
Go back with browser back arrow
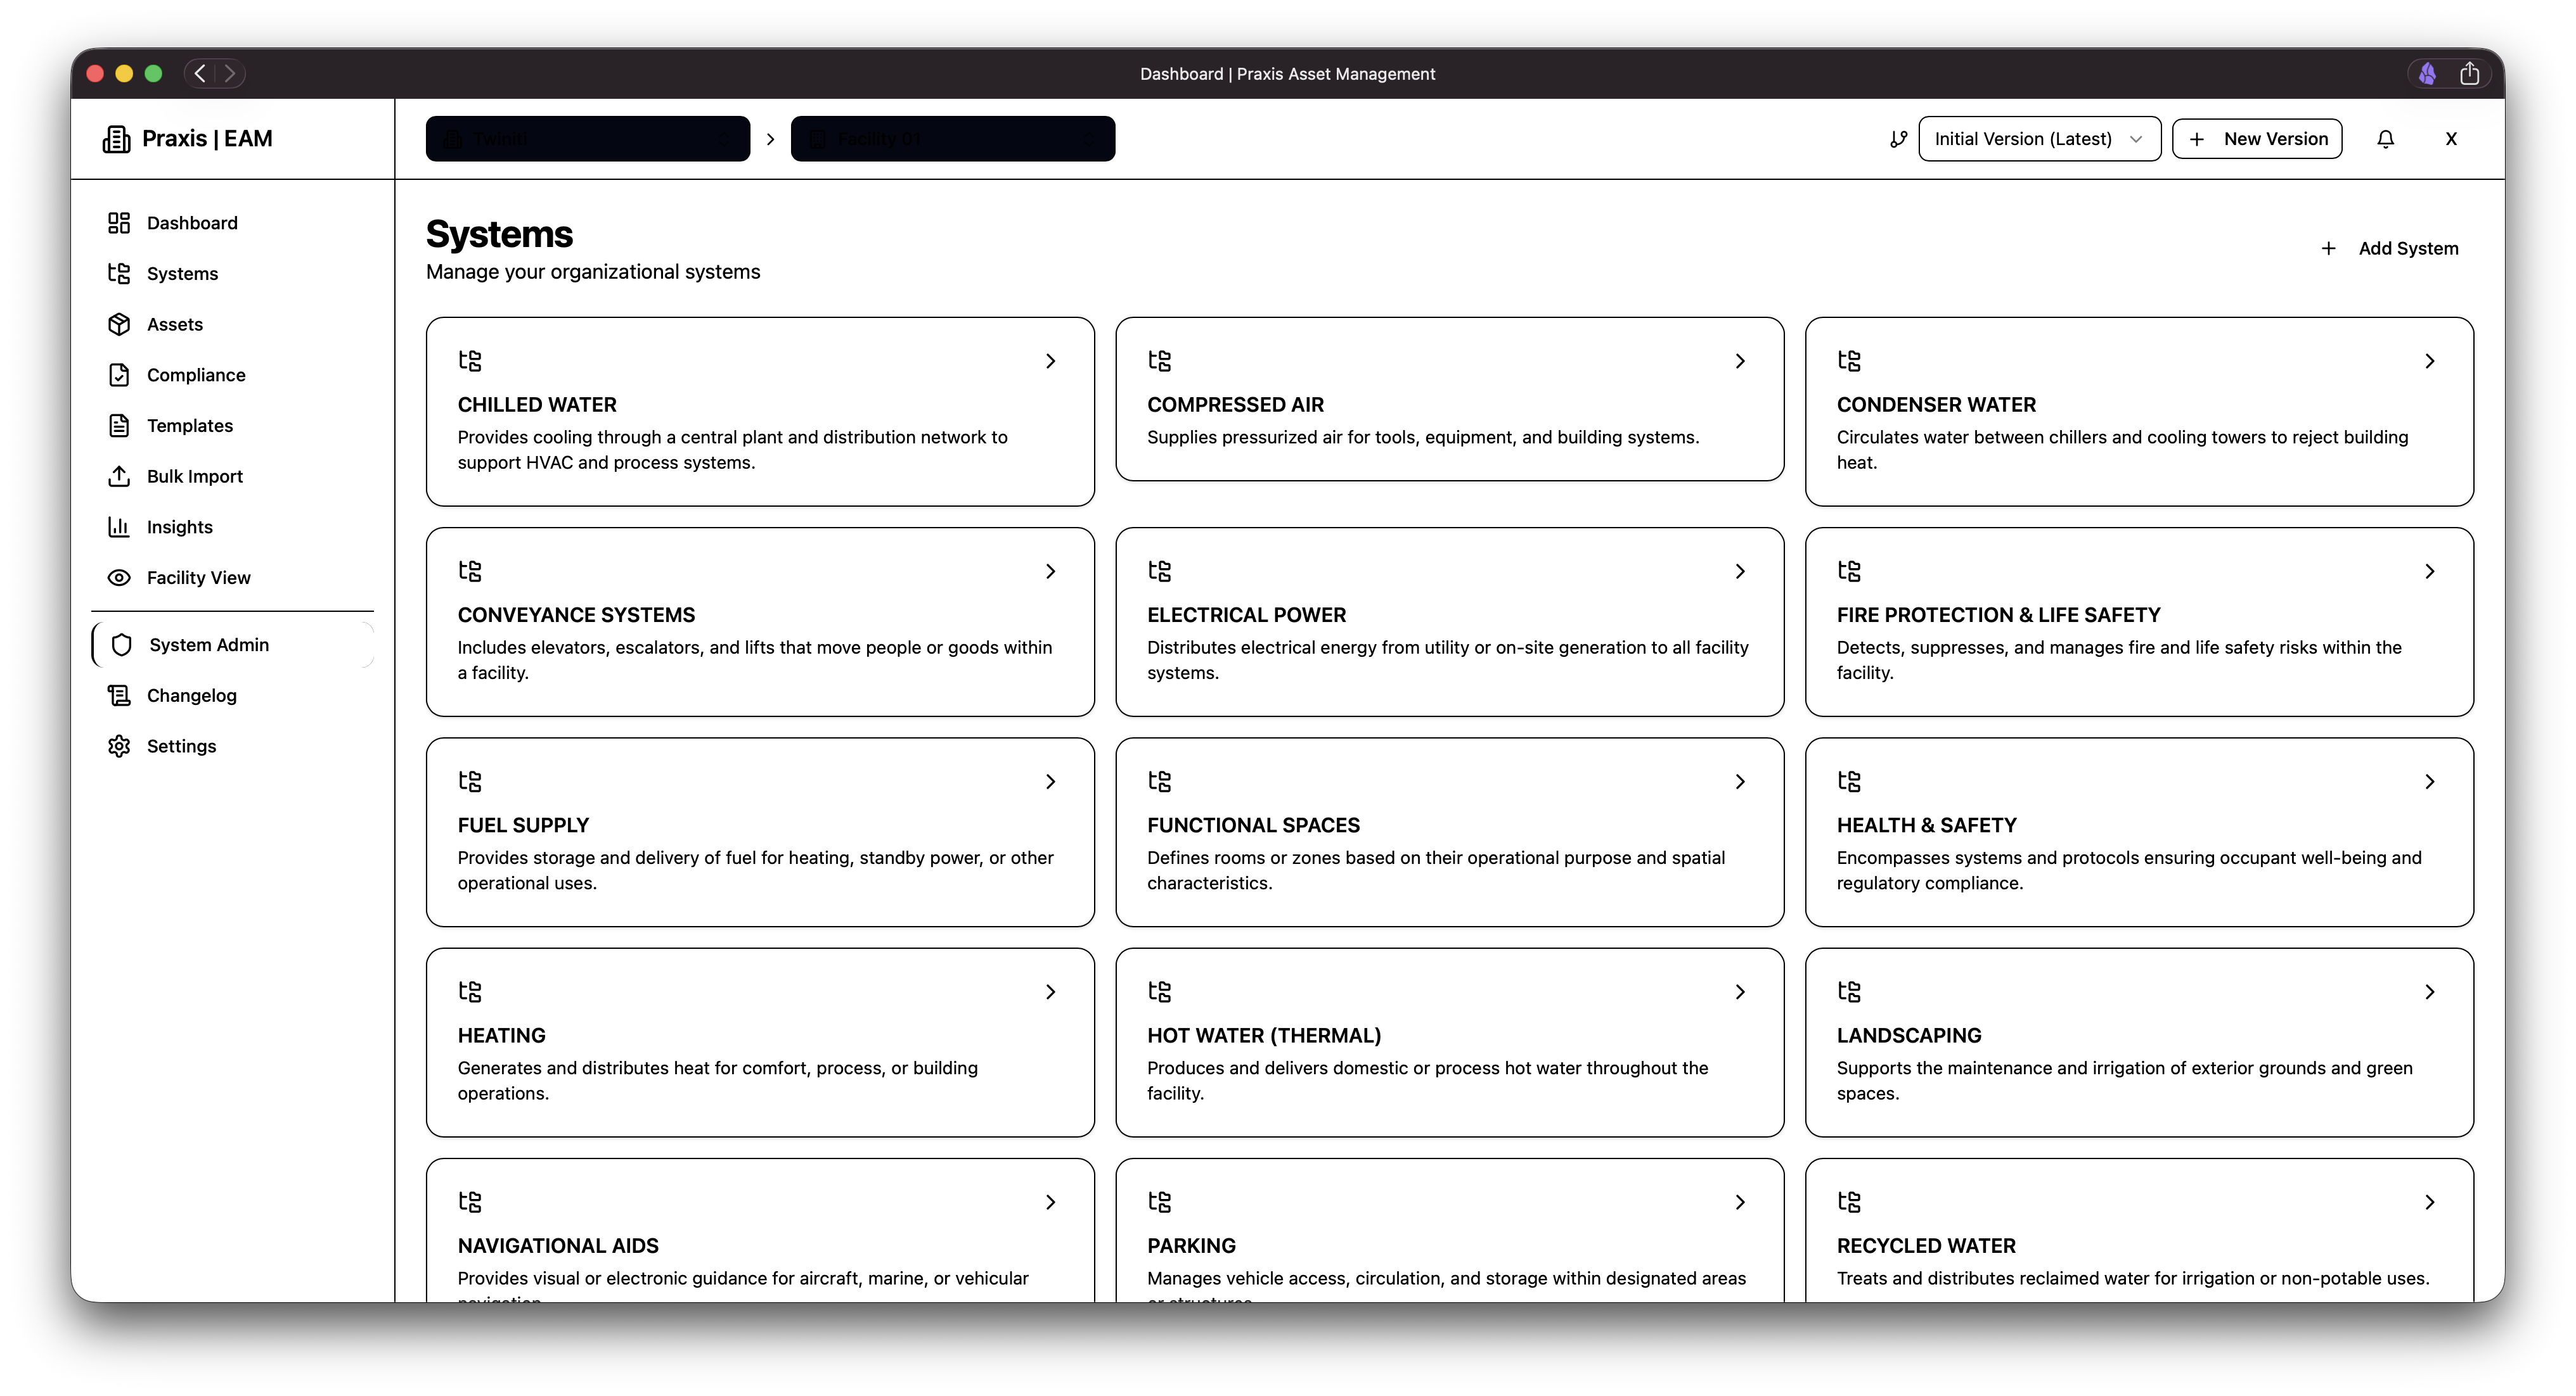[201, 74]
